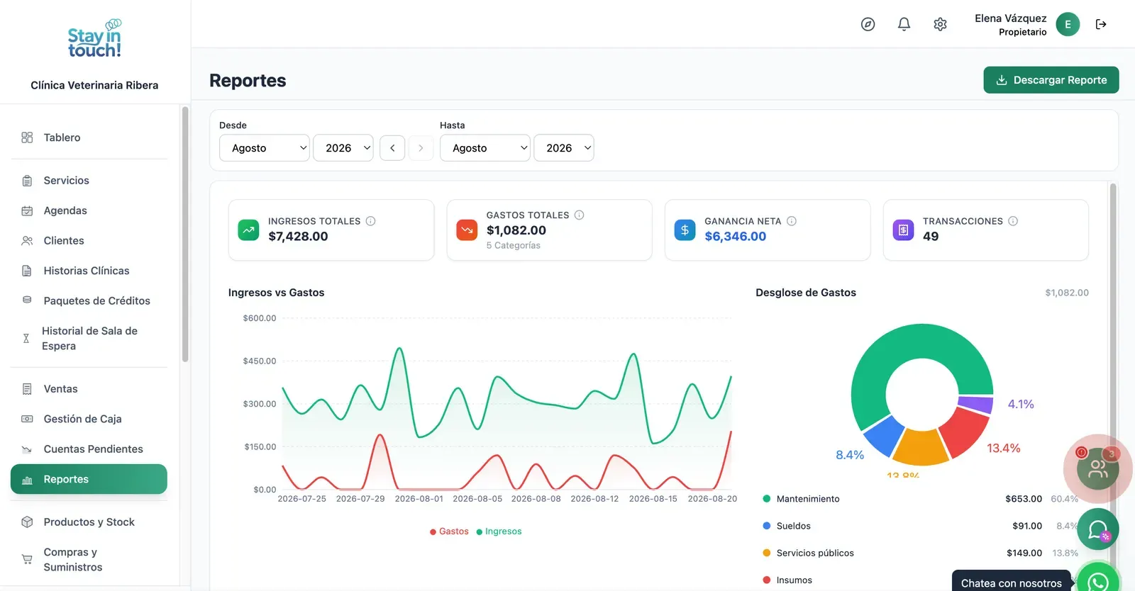Open Agendas in the sidebar

89,210
